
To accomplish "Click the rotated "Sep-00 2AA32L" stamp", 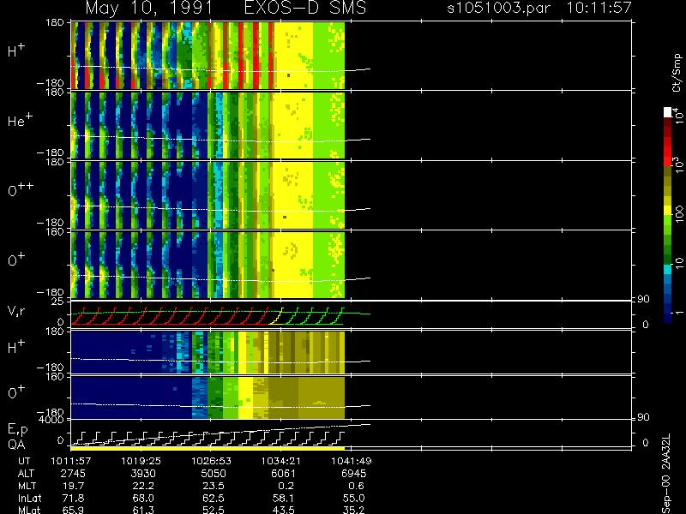I will 666,475.
